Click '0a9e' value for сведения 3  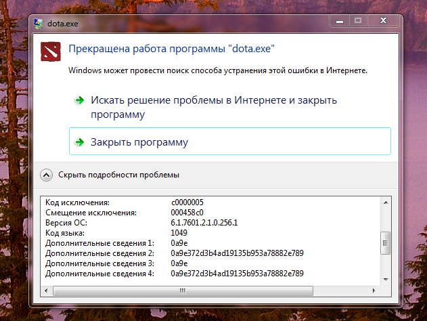point(179,263)
